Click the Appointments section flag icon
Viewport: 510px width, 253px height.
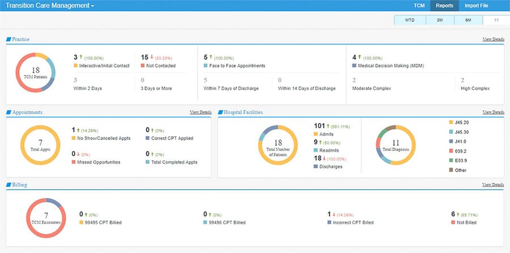coord(8,112)
